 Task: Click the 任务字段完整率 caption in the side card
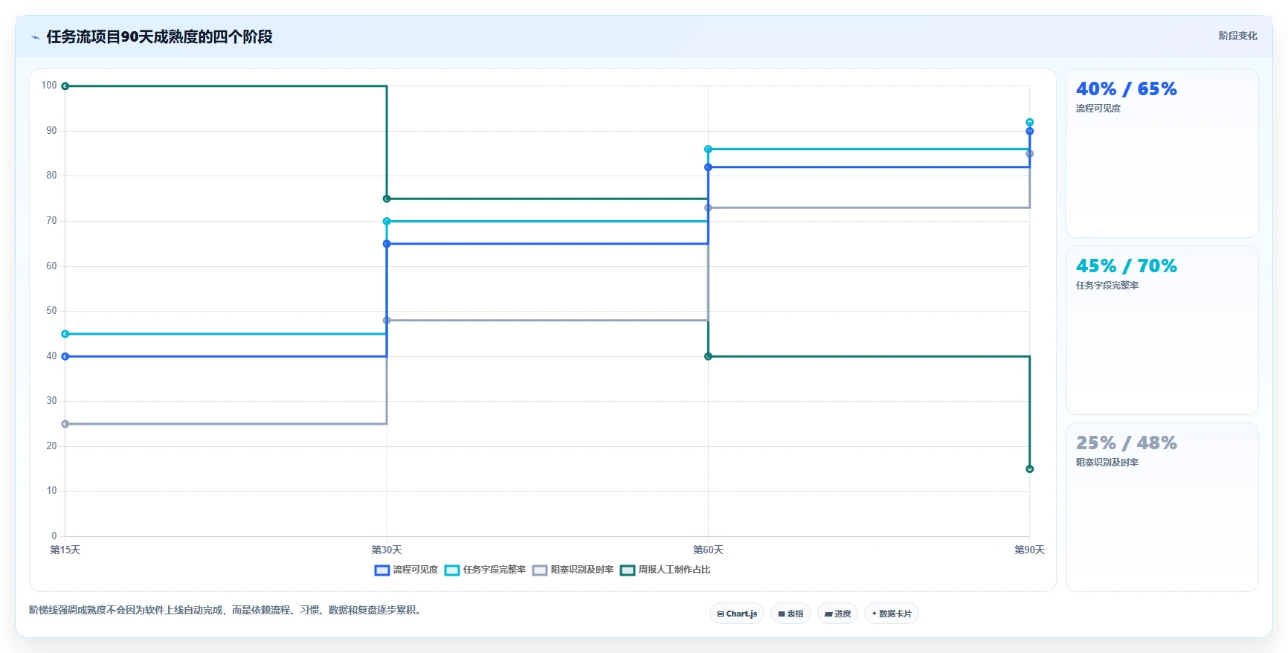pyautogui.click(x=1107, y=286)
